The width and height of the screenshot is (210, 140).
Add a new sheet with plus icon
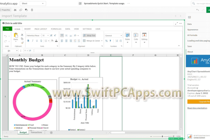51,133
